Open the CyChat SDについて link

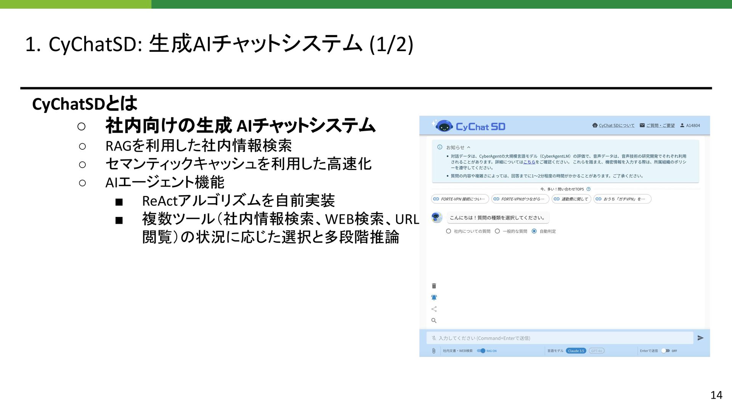(x=616, y=125)
